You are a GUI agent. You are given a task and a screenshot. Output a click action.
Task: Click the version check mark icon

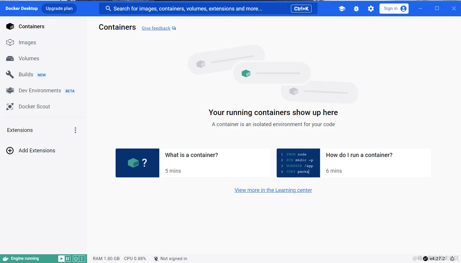click(425, 259)
